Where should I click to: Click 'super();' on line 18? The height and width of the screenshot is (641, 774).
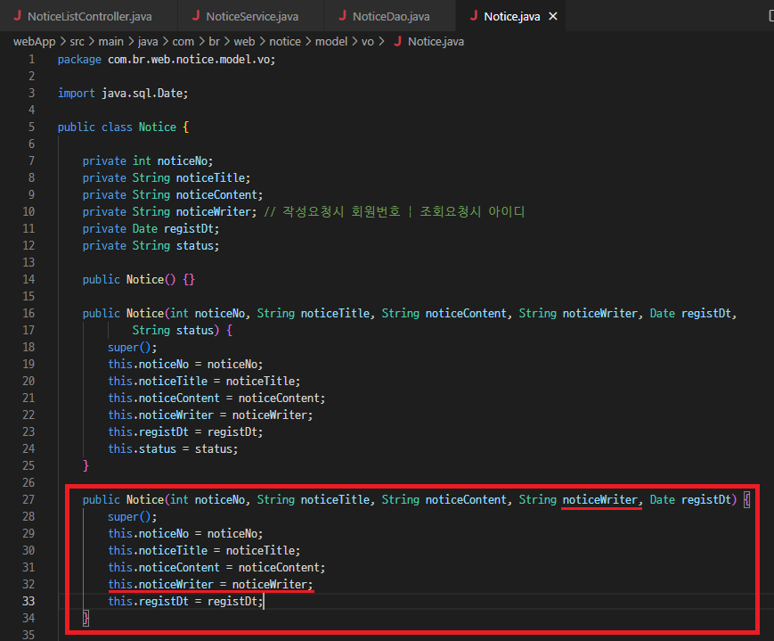coord(133,348)
